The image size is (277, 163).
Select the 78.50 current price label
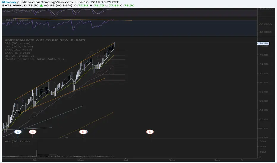point(263,43)
